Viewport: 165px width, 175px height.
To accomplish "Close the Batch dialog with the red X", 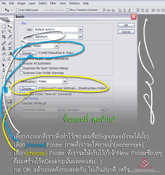I will tap(134, 17).
